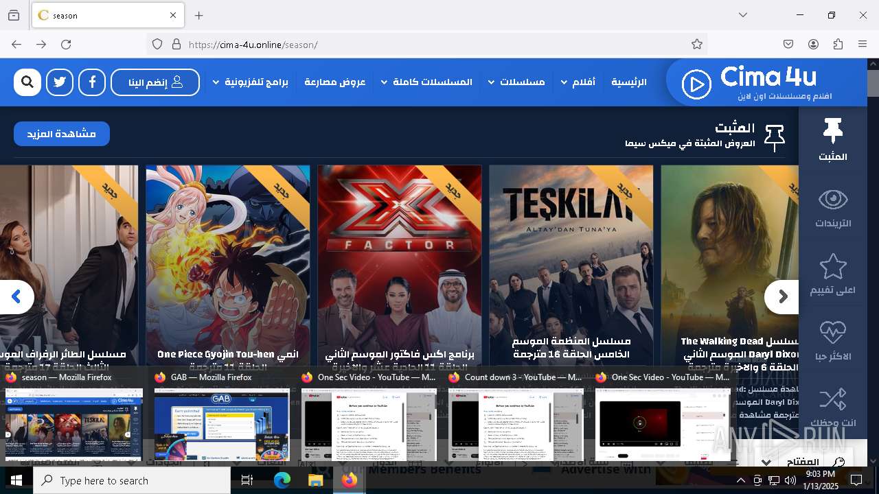List all tabs dropdown arrow

click(743, 15)
